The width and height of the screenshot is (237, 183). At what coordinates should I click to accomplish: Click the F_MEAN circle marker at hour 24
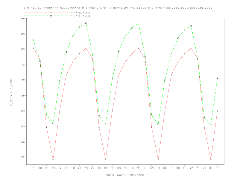coord(86,23)
